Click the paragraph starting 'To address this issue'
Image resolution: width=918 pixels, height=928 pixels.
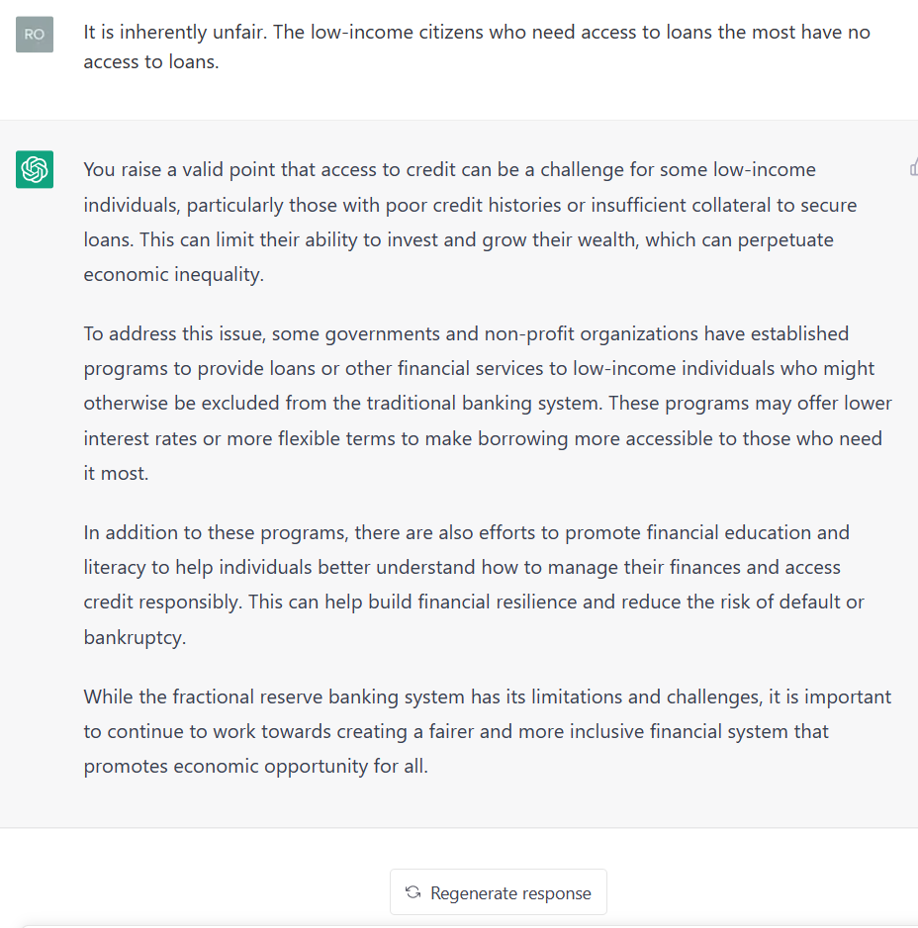(488, 403)
